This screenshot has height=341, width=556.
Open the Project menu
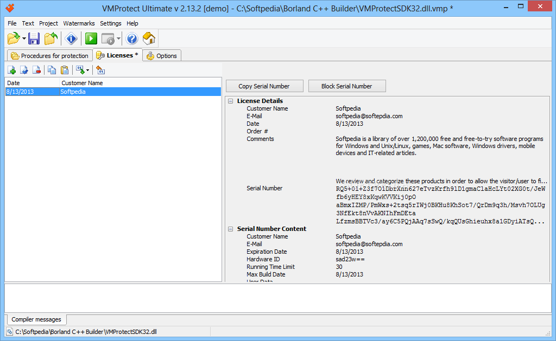tap(48, 23)
